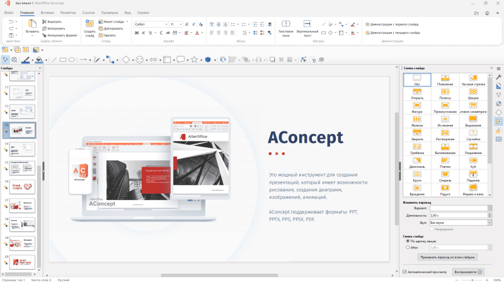
Task: Toggle bold Ж formatting
Action: [137, 33]
